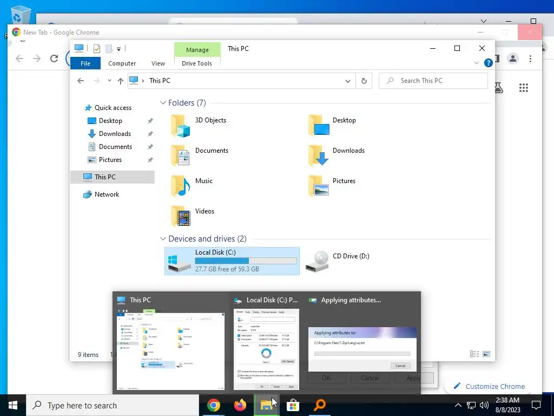The width and height of the screenshot is (554, 416).
Task: Click the Properties quick access toolbar icon
Action: click(97, 48)
